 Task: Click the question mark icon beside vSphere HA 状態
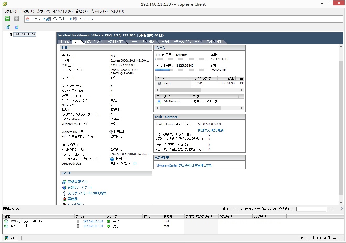click(111, 132)
